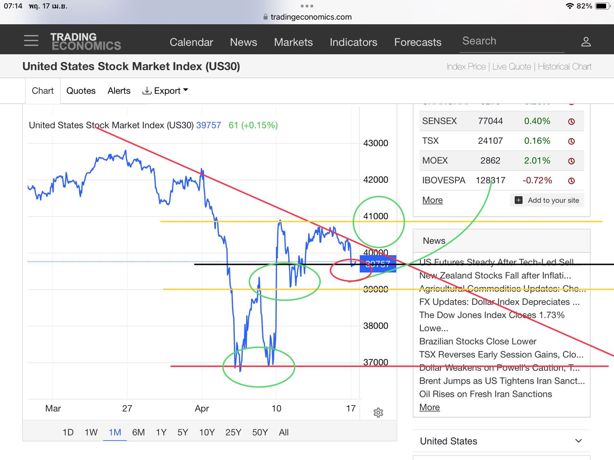Select SENSEX change value 0.40%
Screen dimensions: 614x460
point(537,121)
